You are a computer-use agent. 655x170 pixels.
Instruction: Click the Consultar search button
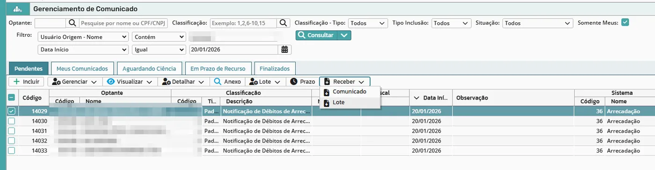click(316, 35)
